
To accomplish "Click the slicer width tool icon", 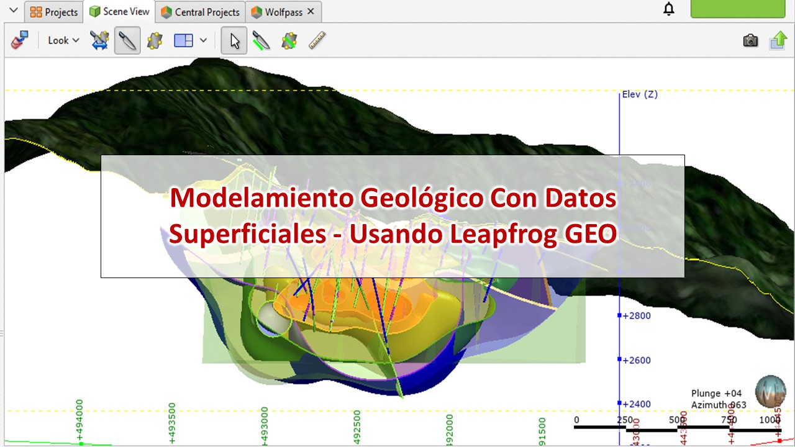I will pyautogui.click(x=99, y=41).
